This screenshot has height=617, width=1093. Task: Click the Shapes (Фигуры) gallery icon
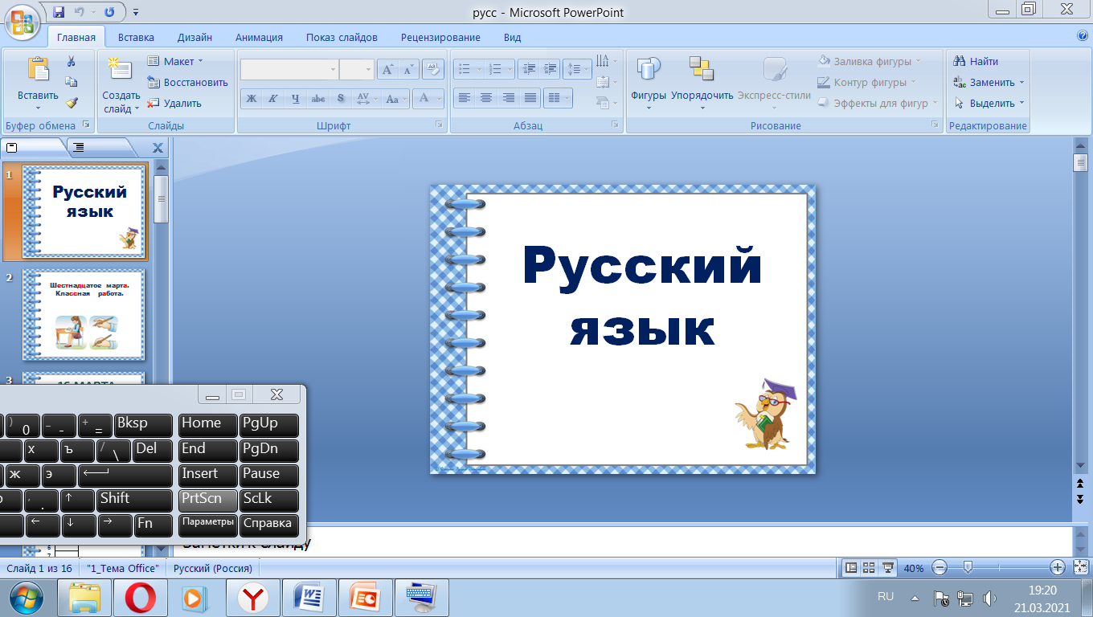(x=648, y=70)
